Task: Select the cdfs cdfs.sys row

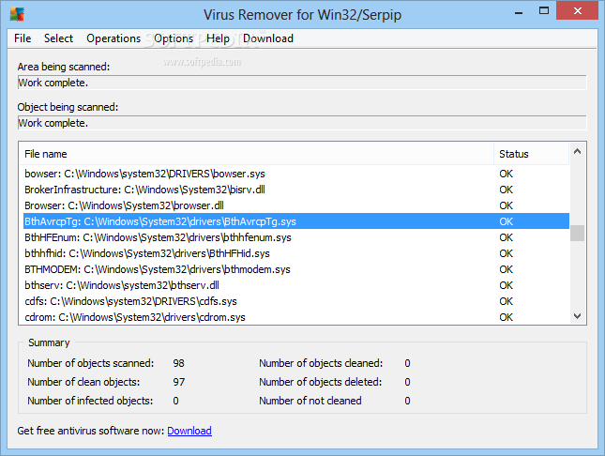Action: point(296,301)
